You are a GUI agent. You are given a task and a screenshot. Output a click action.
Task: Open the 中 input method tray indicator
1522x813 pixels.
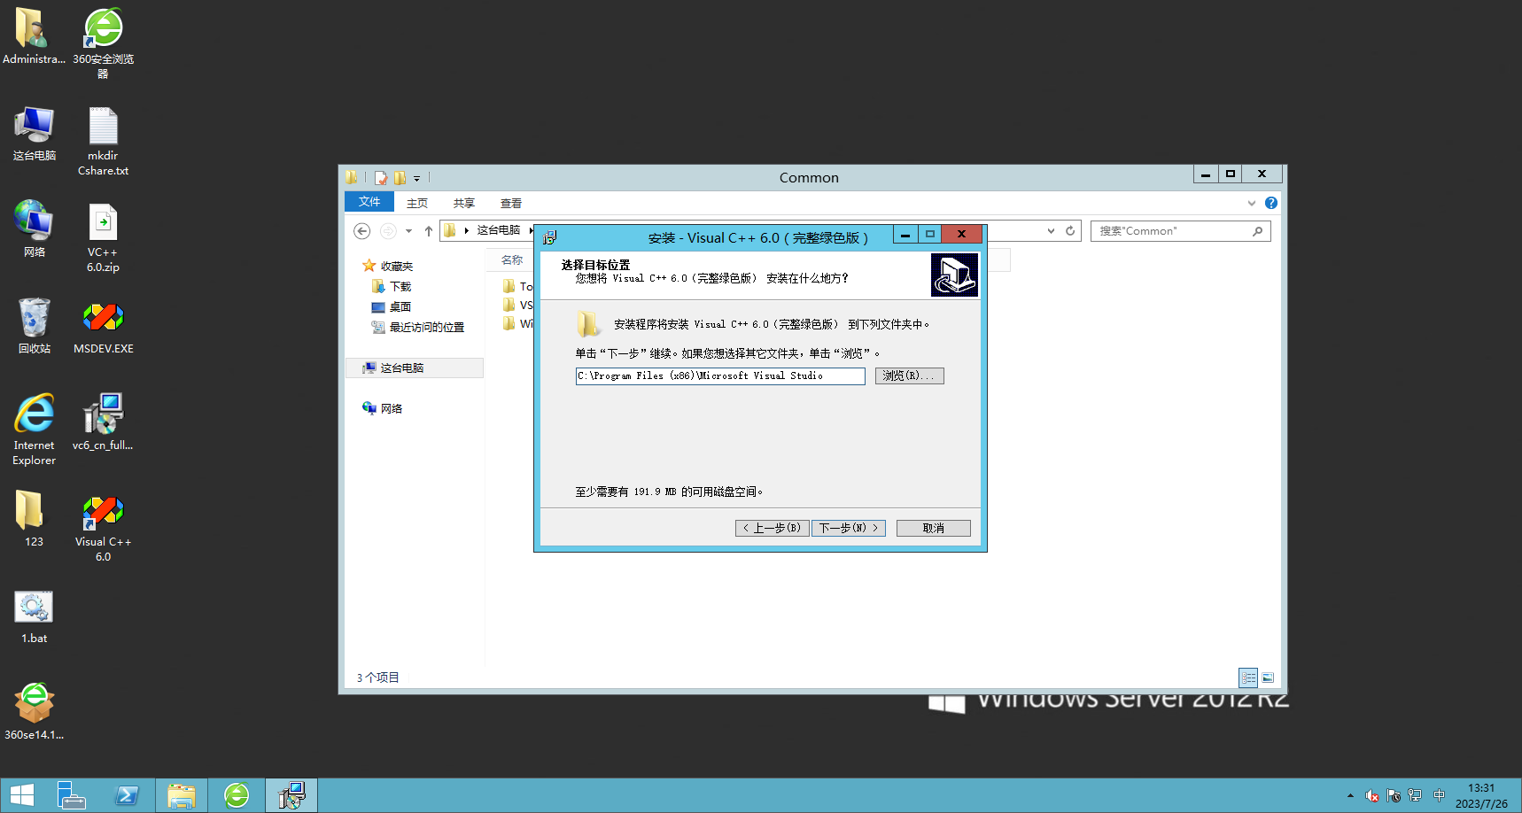[1439, 795]
